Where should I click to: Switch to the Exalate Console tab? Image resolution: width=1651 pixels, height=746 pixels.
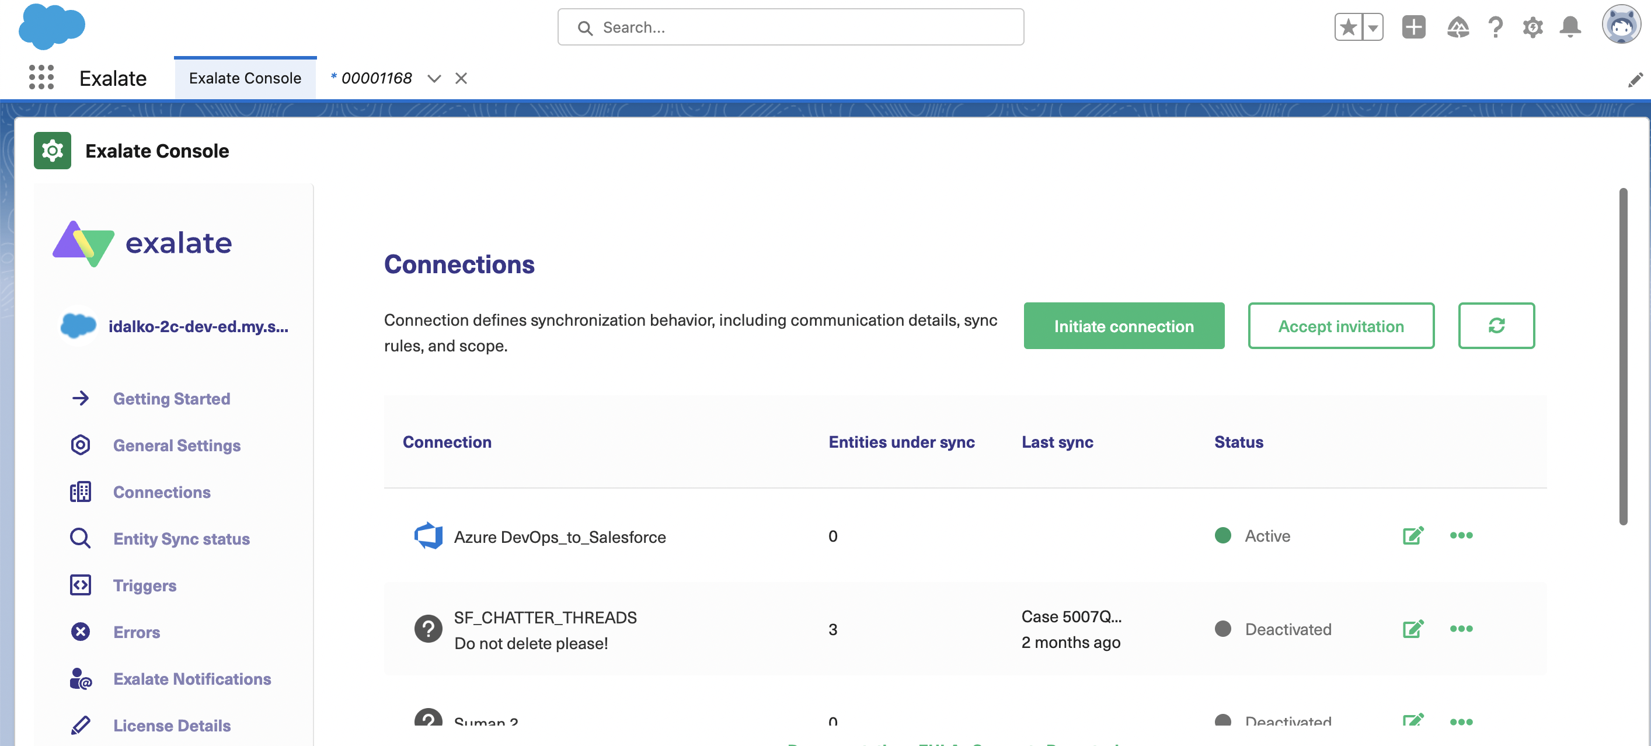(x=245, y=77)
